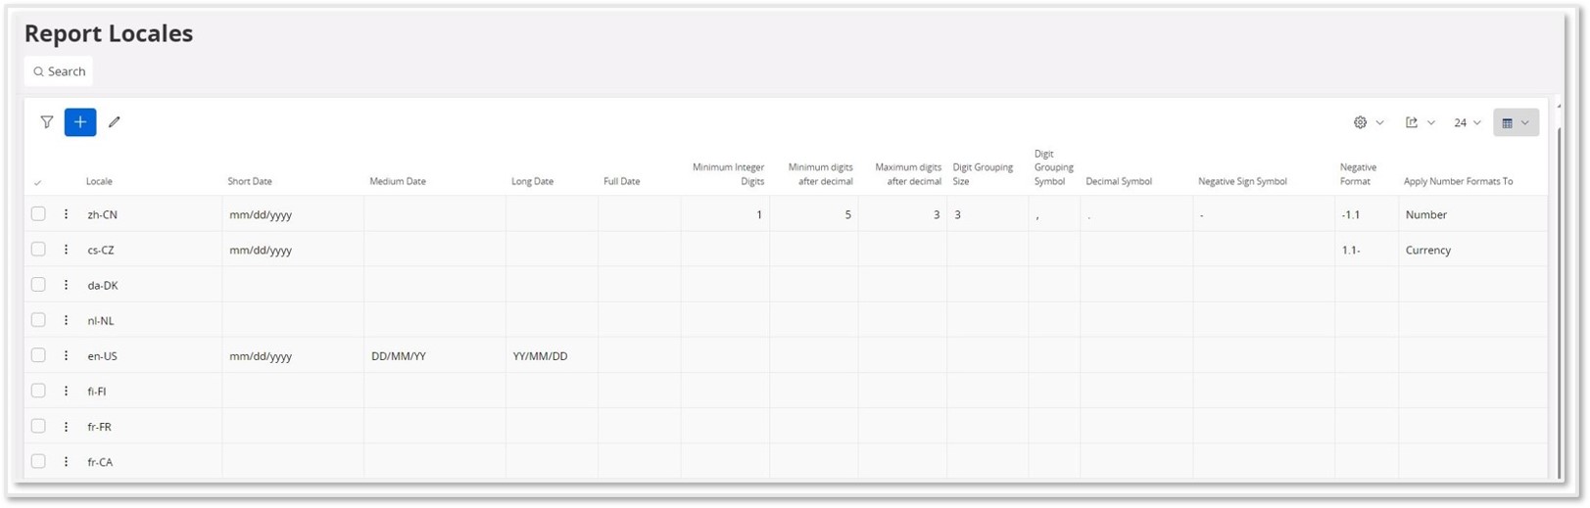
Task: Click the Digit Grouping Symbol column header
Action: point(1054,167)
